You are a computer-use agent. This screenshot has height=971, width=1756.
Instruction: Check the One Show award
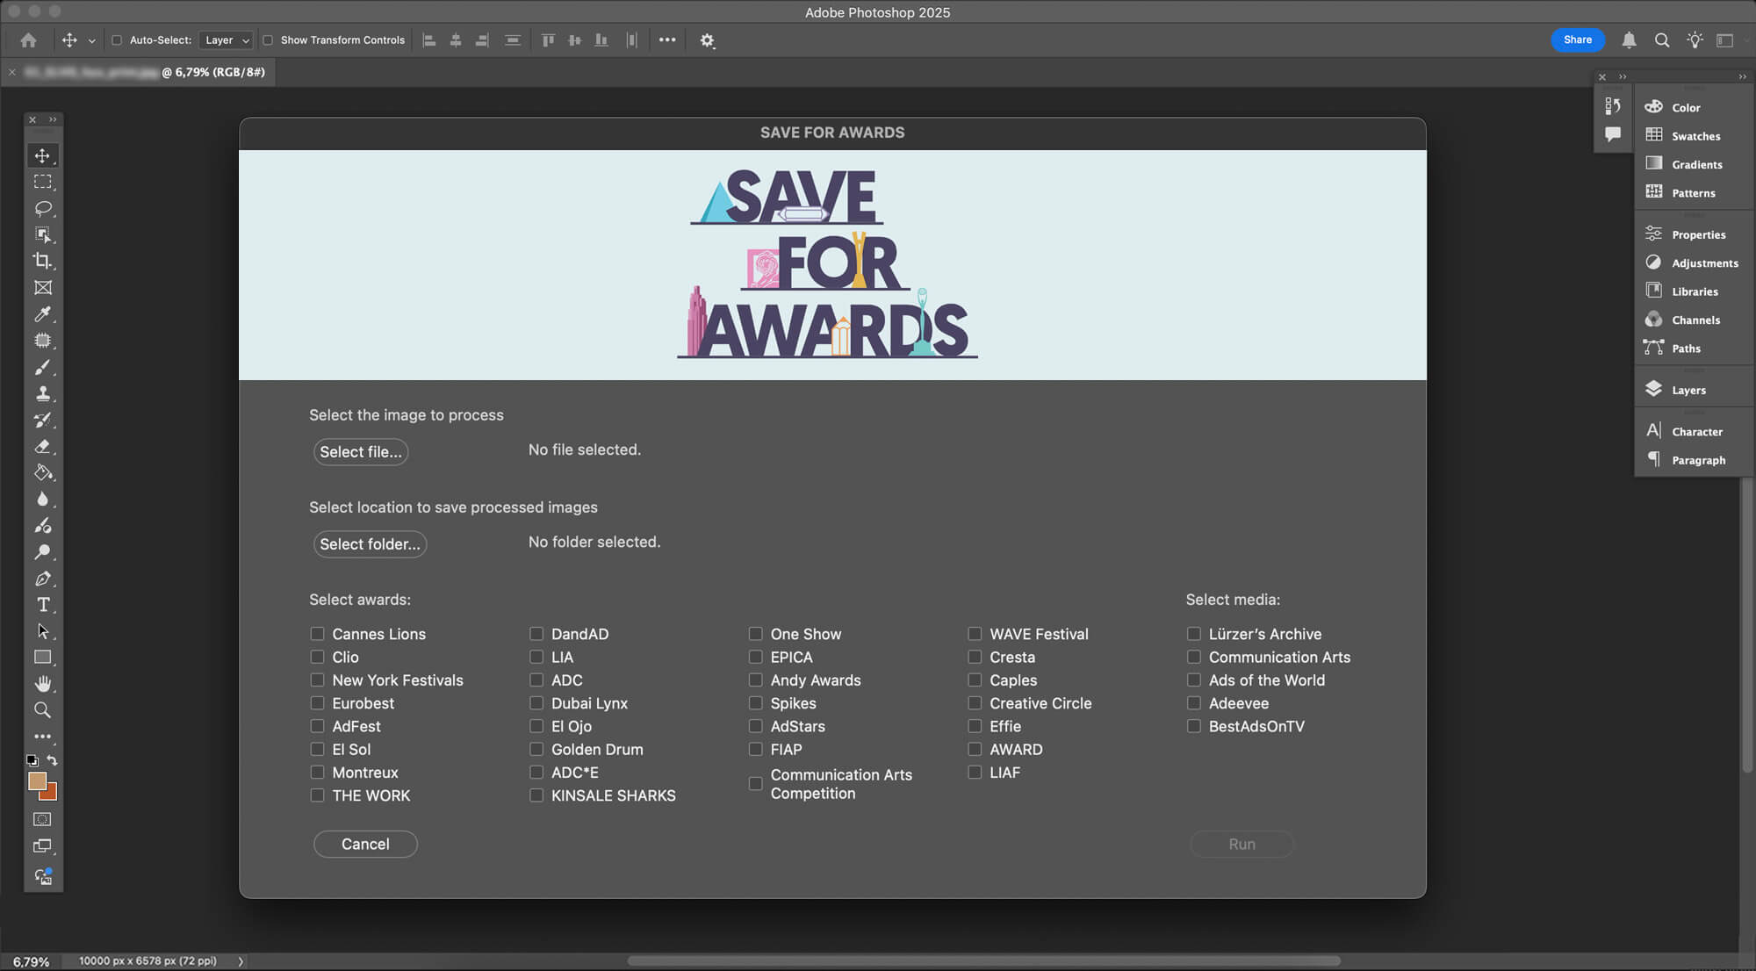point(755,634)
